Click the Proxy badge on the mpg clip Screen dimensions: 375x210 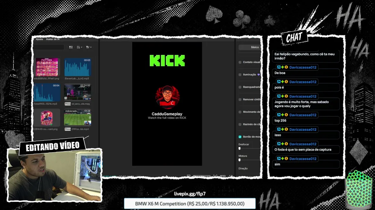click(x=68, y=104)
